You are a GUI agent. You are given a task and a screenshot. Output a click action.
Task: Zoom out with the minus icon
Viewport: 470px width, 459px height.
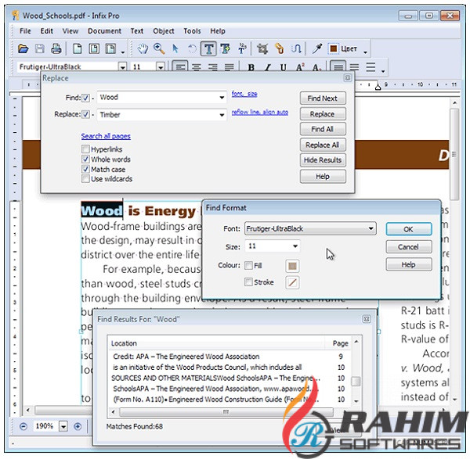(23, 426)
